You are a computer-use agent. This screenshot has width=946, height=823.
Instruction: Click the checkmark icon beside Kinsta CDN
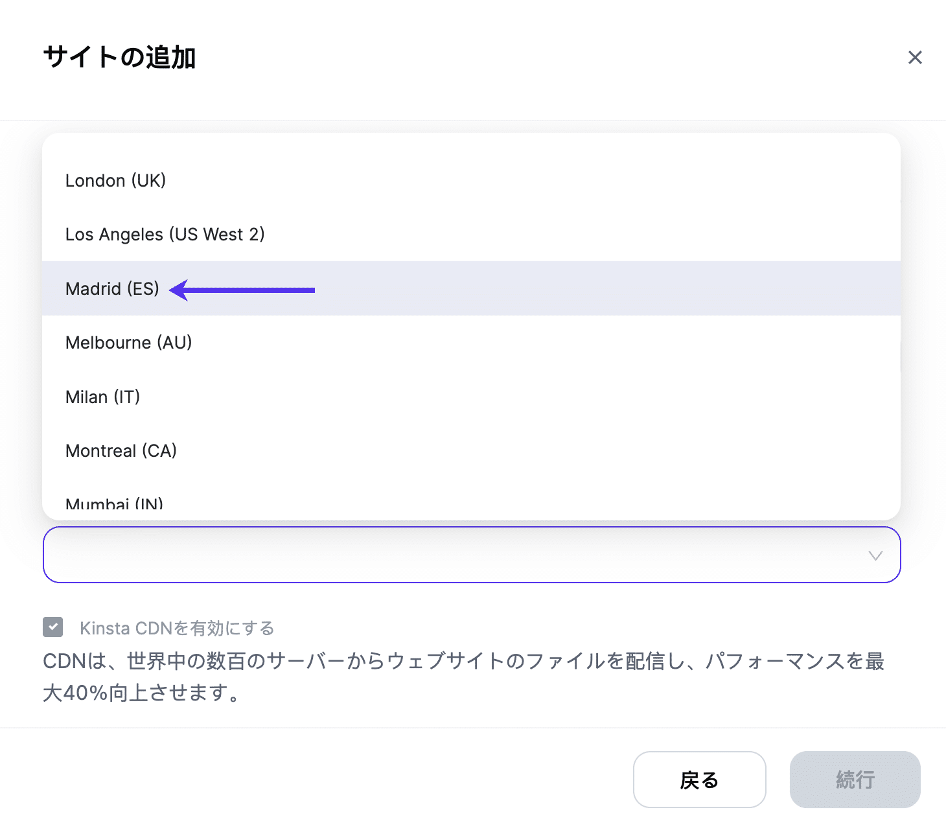[x=52, y=627]
